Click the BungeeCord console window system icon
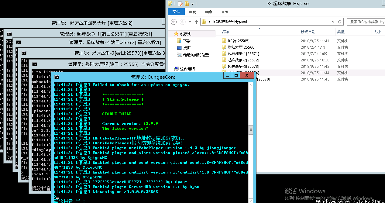Viewport: 385px width, 203px height. click(x=57, y=77)
